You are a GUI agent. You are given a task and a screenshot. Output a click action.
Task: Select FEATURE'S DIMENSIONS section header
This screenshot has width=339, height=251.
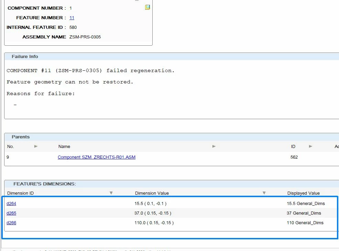point(45,184)
